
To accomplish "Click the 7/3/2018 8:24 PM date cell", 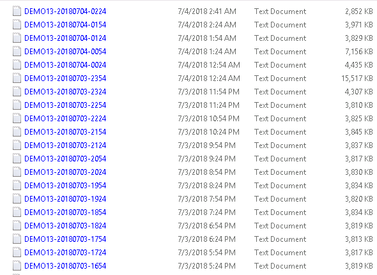I will [x=206, y=186].
